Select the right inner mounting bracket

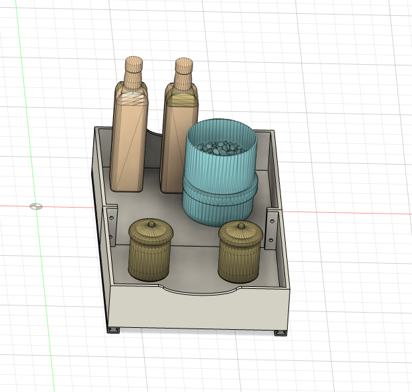pos(272,229)
